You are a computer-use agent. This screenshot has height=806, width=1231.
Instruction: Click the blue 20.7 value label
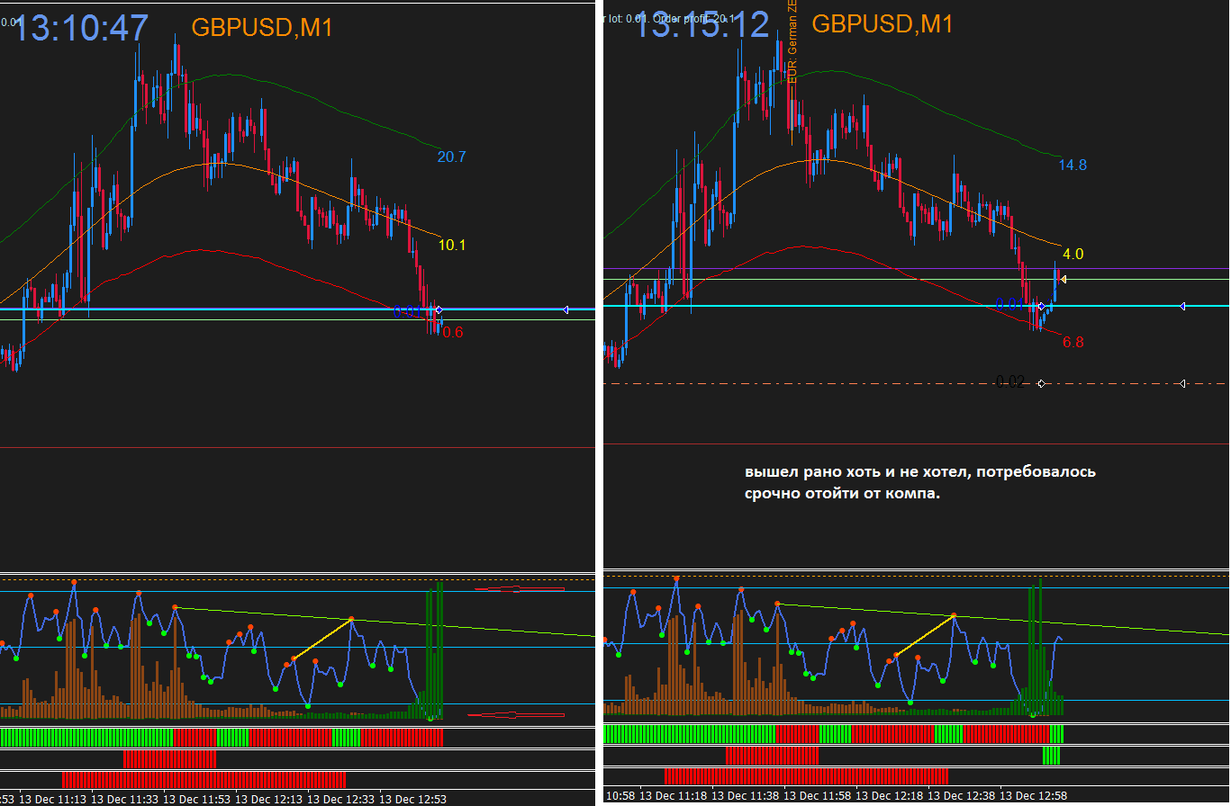[x=452, y=157]
